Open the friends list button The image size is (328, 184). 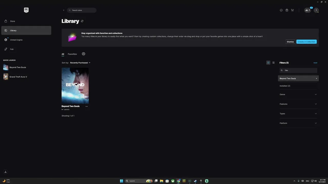pos(307,10)
